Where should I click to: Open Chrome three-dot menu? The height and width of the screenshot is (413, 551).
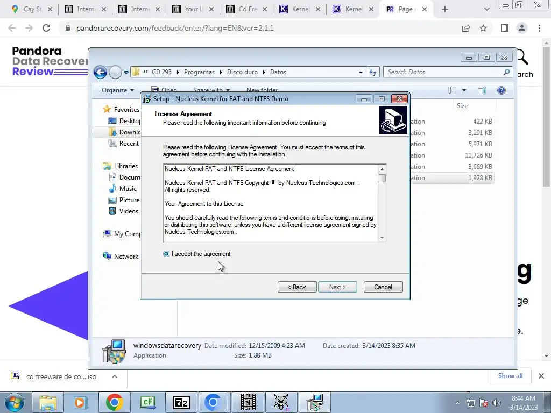pos(539,28)
